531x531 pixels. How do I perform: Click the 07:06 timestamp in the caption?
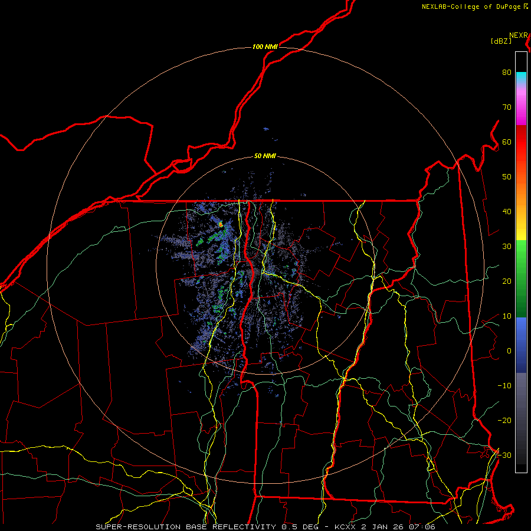pyautogui.click(x=422, y=527)
